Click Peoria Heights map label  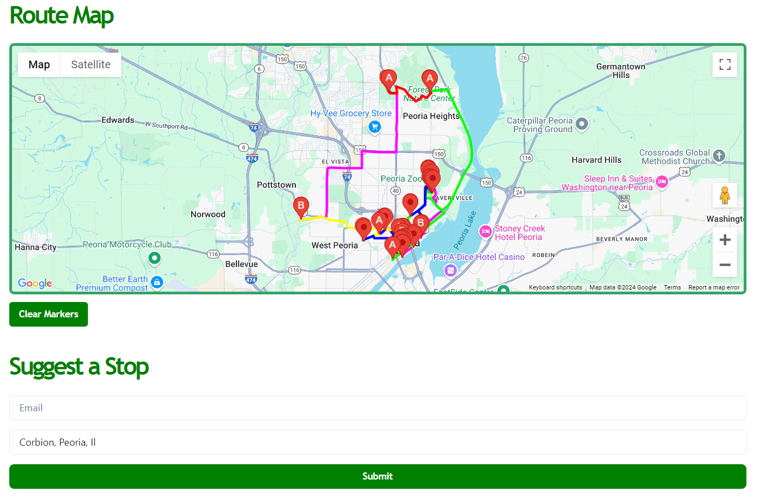(x=431, y=116)
